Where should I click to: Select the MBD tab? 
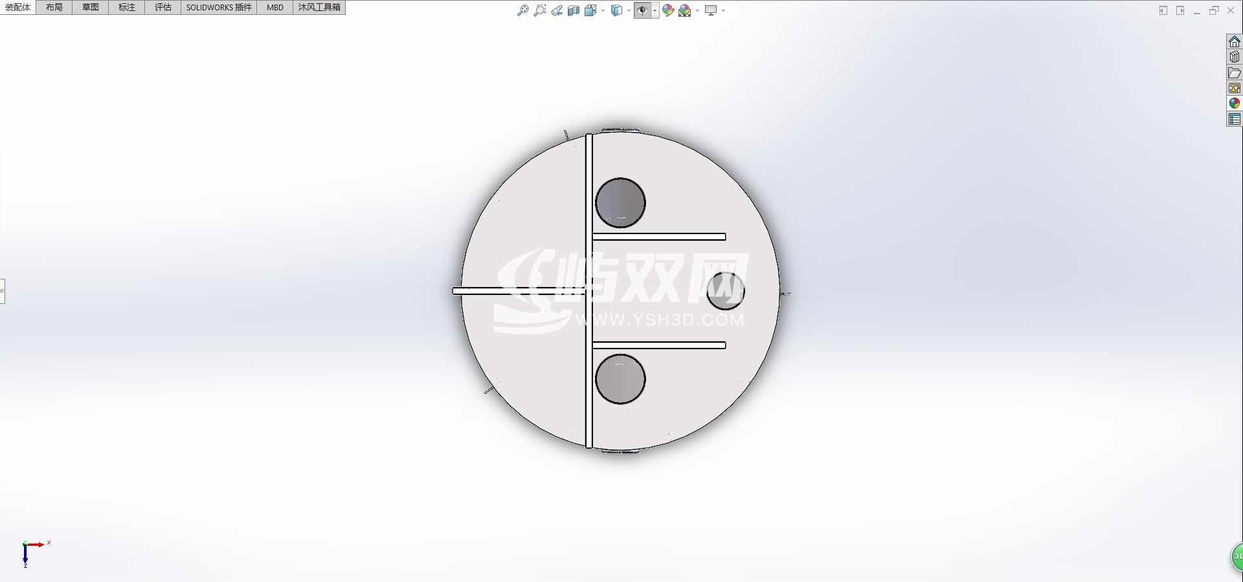[x=275, y=7]
